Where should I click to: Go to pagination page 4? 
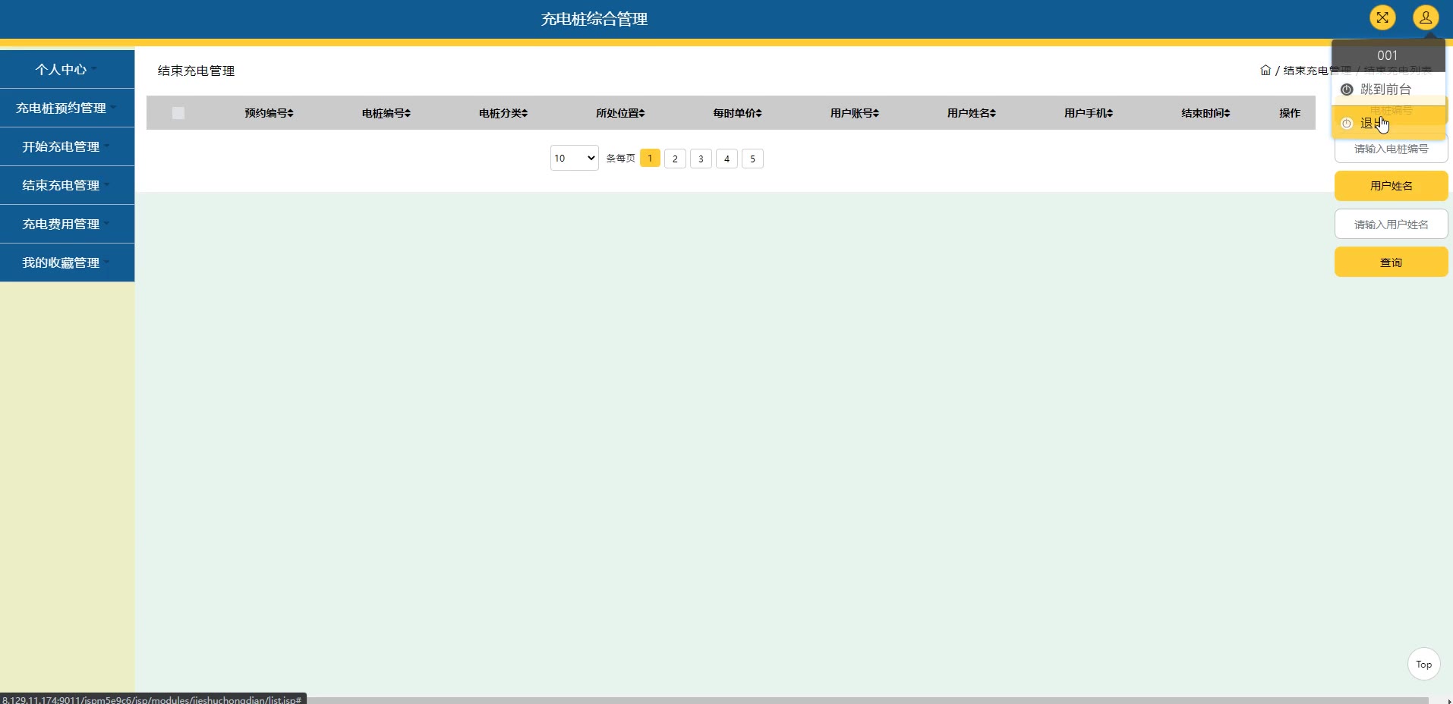(726, 159)
